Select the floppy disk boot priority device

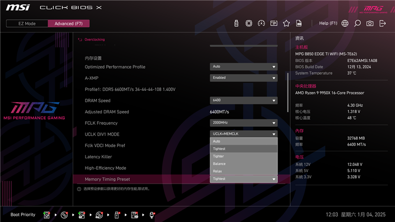click(x=134, y=215)
